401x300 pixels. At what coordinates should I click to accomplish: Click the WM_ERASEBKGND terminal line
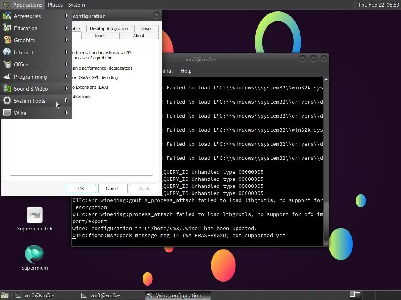point(179,235)
